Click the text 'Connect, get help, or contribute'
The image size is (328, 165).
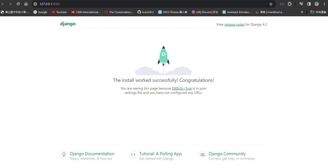[x=232, y=159]
